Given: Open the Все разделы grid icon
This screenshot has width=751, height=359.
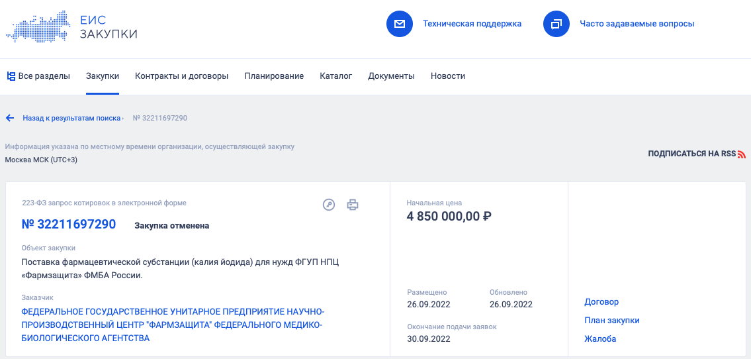Looking at the screenshot, I should (11, 76).
